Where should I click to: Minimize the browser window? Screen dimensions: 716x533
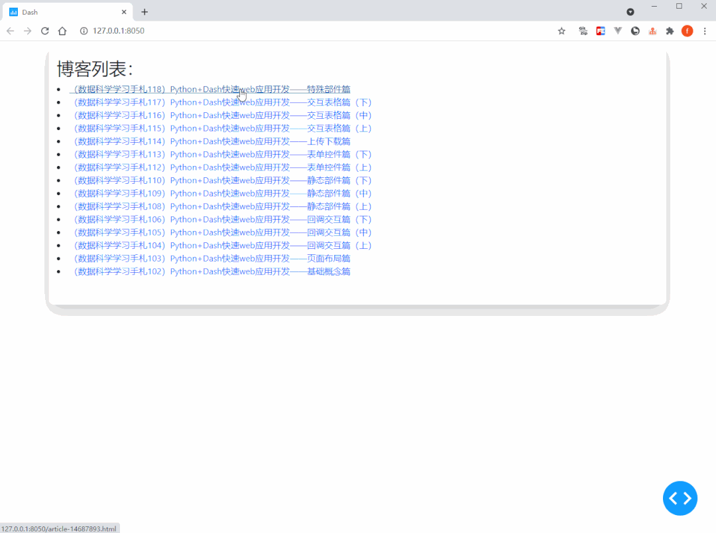coord(654,7)
